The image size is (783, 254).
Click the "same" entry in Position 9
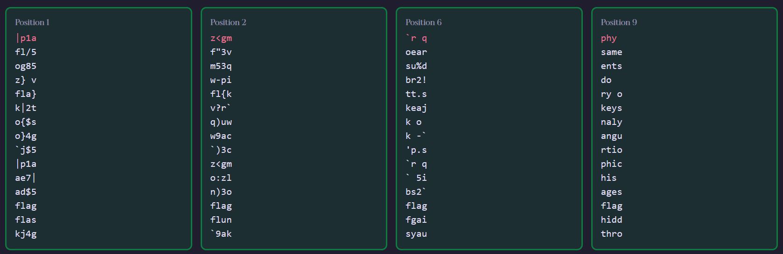click(611, 52)
